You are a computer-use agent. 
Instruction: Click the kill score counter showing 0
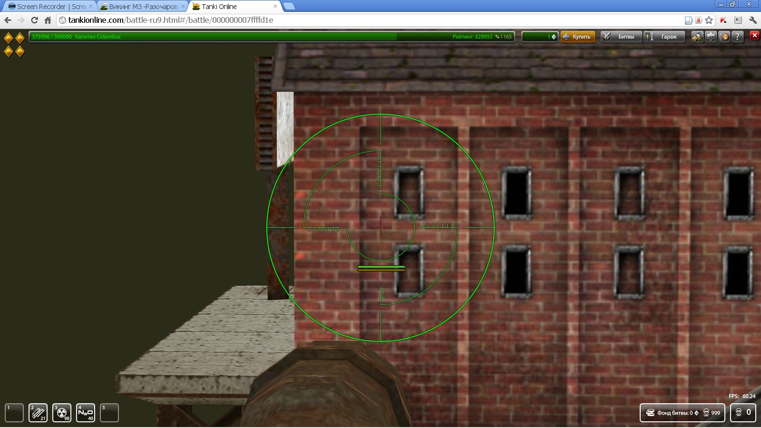[743, 412]
